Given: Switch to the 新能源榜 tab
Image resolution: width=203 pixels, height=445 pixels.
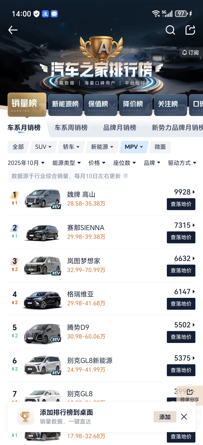Looking at the screenshot, I should pyautogui.click(x=65, y=104).
